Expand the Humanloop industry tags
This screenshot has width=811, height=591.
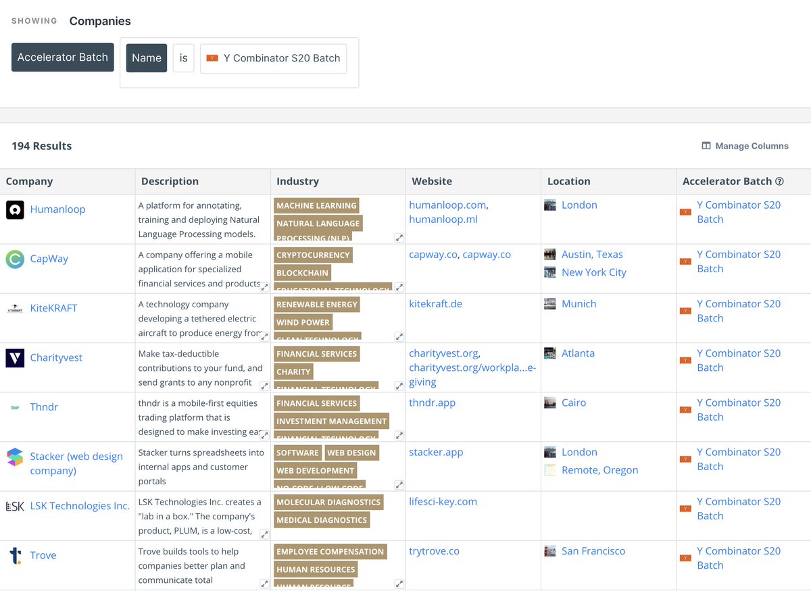(x=399, y=238)
